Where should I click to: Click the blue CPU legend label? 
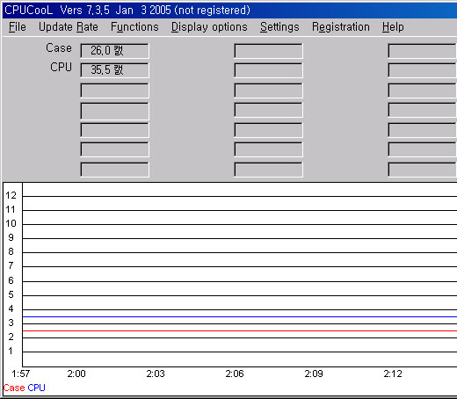[37, 388]
